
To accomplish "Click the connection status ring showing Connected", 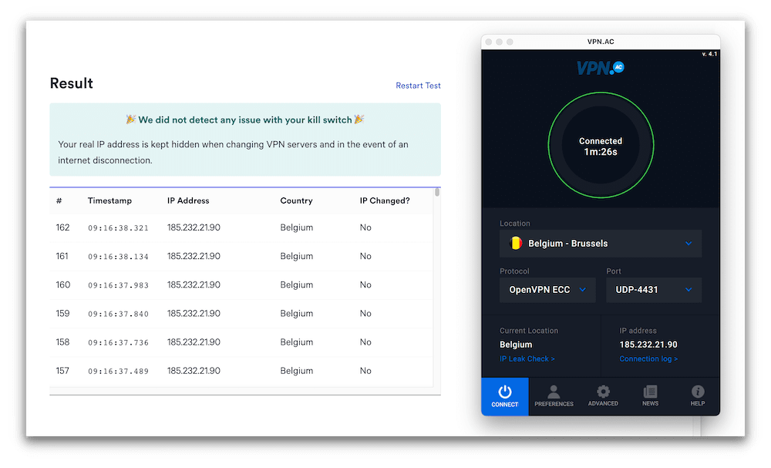I will [601, 144].
